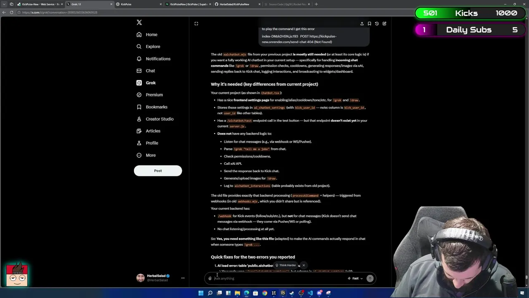This screenshot has height=298, width=529.
Task: Click the attach file paperclip
Action: click(x=210, y=279)
